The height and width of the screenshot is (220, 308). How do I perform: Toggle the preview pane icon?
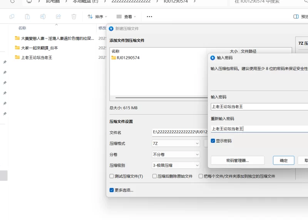coord(296,17)
